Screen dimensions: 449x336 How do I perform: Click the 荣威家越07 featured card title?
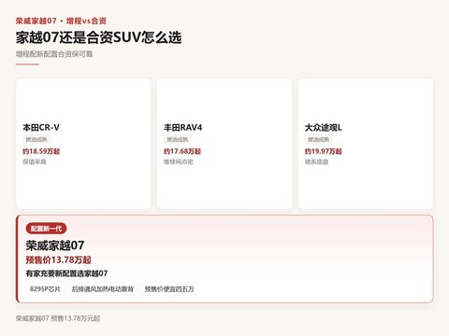tap(55, 245)
